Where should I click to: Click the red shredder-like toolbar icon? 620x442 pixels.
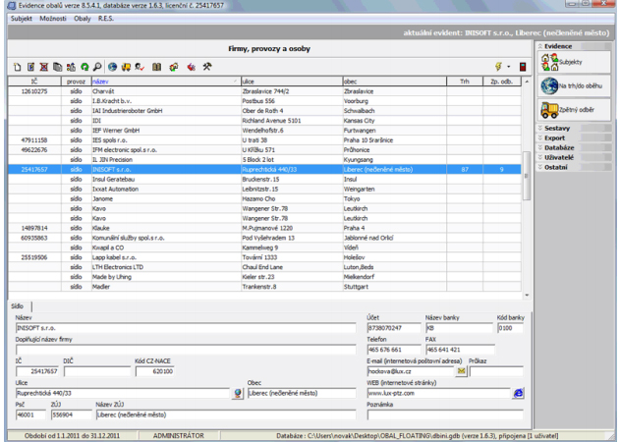pos(192,67)
